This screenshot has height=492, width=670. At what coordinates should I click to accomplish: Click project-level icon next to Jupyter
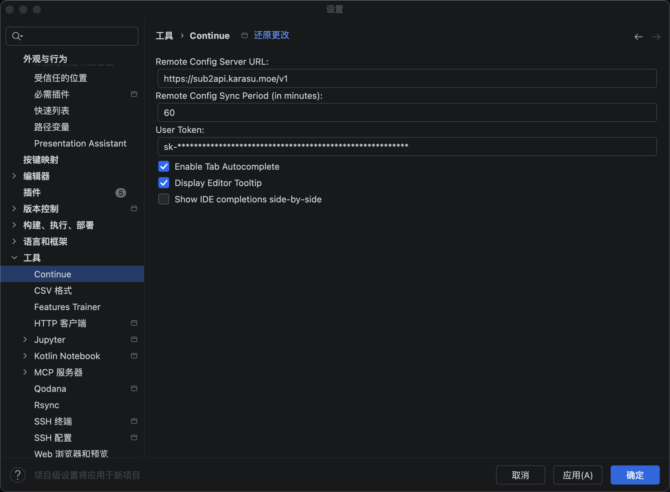coord(134,339)
